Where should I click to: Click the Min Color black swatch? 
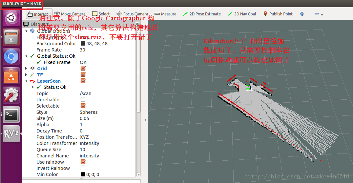(83, 174)
